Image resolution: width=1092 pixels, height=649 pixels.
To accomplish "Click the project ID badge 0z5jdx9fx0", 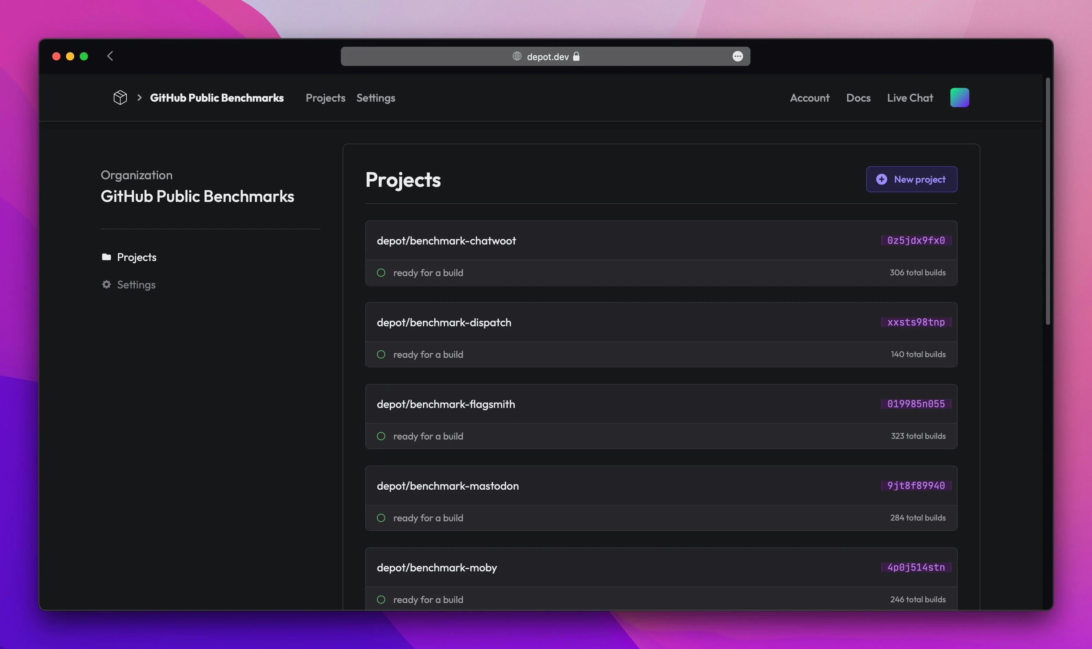I will [916, 240].
